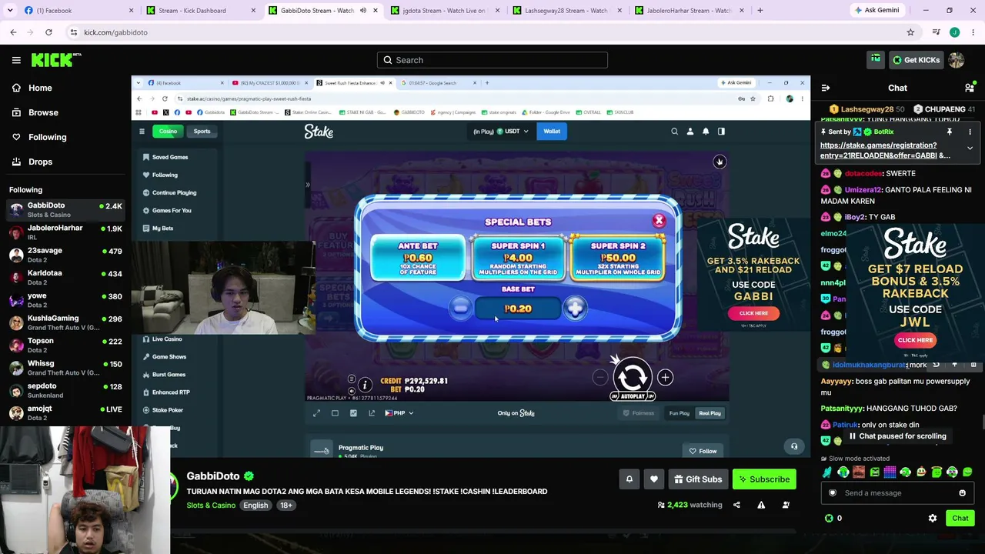Go to Kick logo homepage
This screenshot has width=985, height=554.
[x=56, y=60]
